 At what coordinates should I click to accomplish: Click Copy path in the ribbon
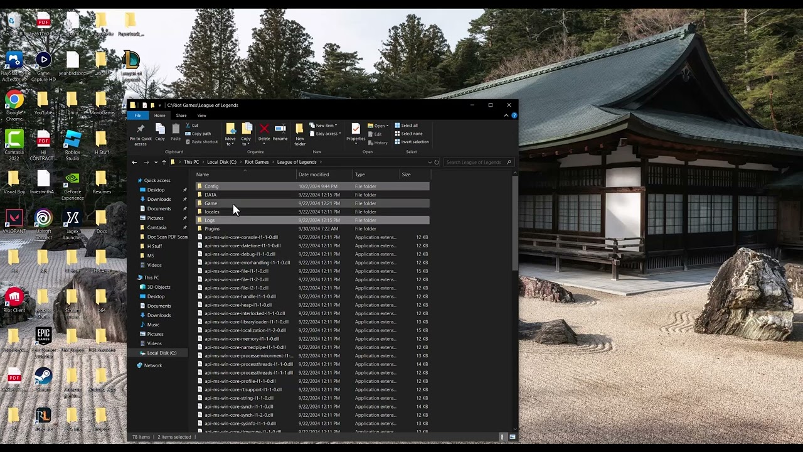[198, 134]
